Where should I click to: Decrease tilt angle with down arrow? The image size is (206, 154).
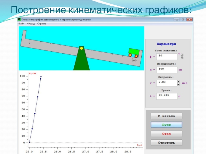(x=182, y=58)
